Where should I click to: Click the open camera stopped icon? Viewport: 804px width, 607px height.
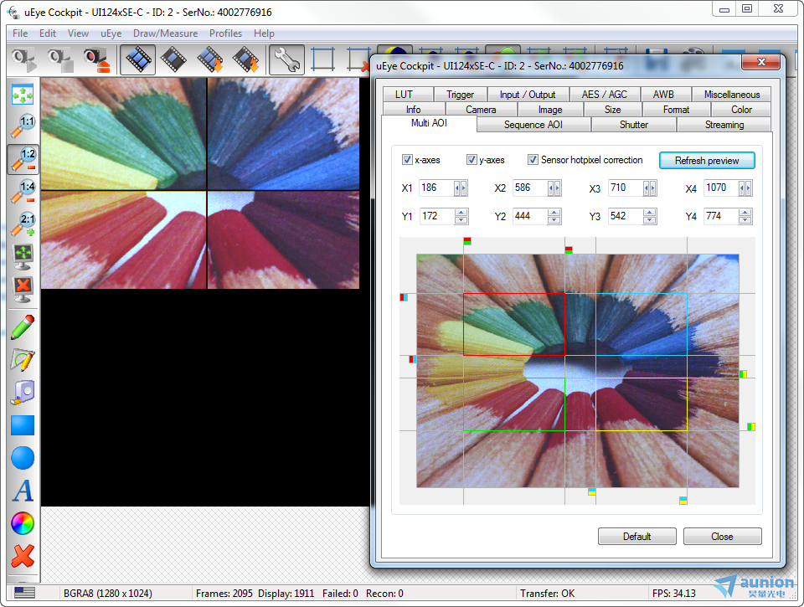(60, 59)
